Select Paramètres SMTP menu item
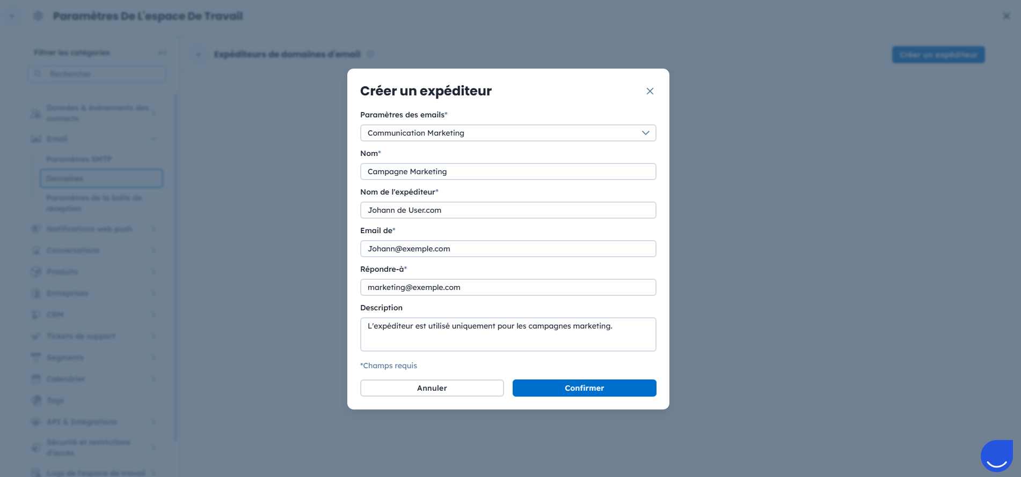Image resolution: width=1021 pixels, height=477 pixels. pyautogui.click(x=79, y=159)
